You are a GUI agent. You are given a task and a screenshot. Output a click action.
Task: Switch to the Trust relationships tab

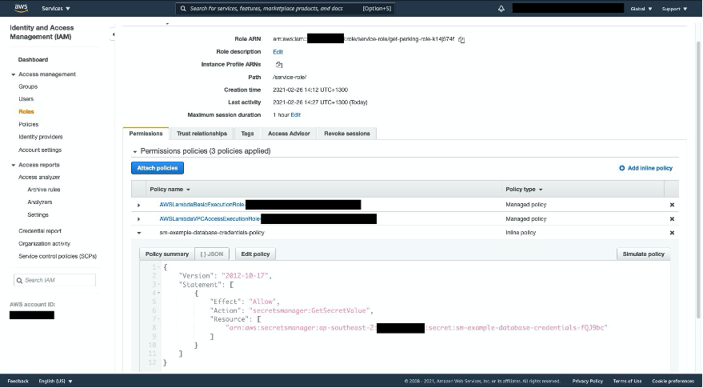pyautogui.click(x=202, y=134)
